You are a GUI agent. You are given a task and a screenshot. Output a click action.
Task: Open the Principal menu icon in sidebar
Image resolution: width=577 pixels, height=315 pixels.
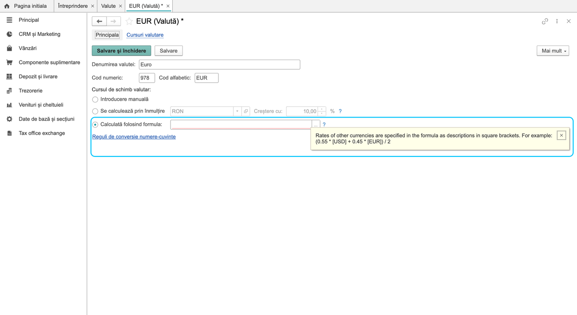[9, 20]
